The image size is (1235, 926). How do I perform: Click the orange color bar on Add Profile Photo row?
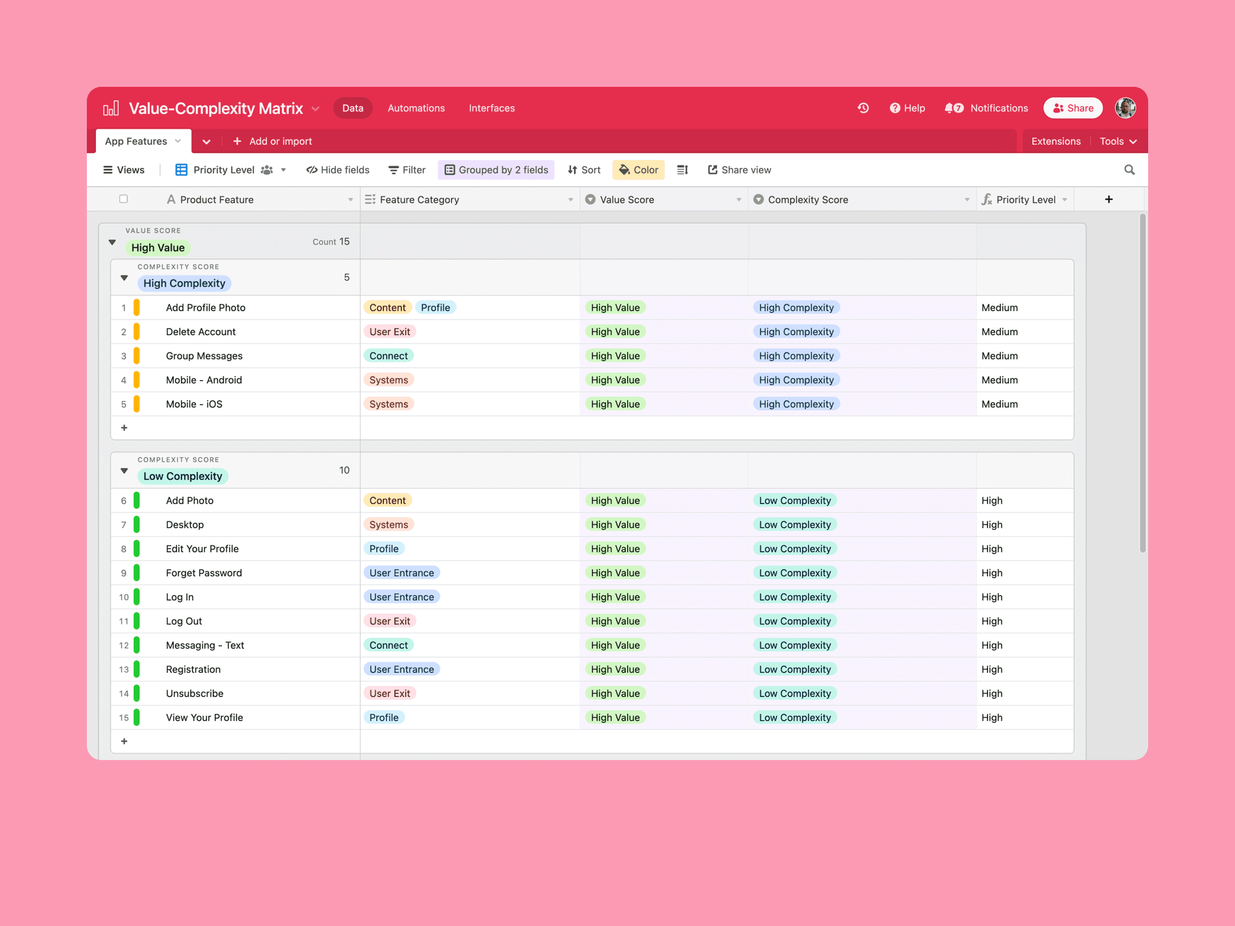coord(136,307)
